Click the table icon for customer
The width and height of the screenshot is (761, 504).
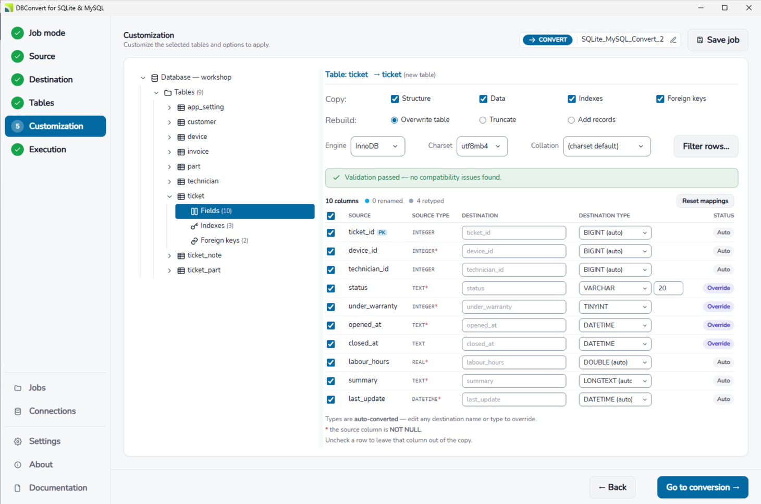181,122
